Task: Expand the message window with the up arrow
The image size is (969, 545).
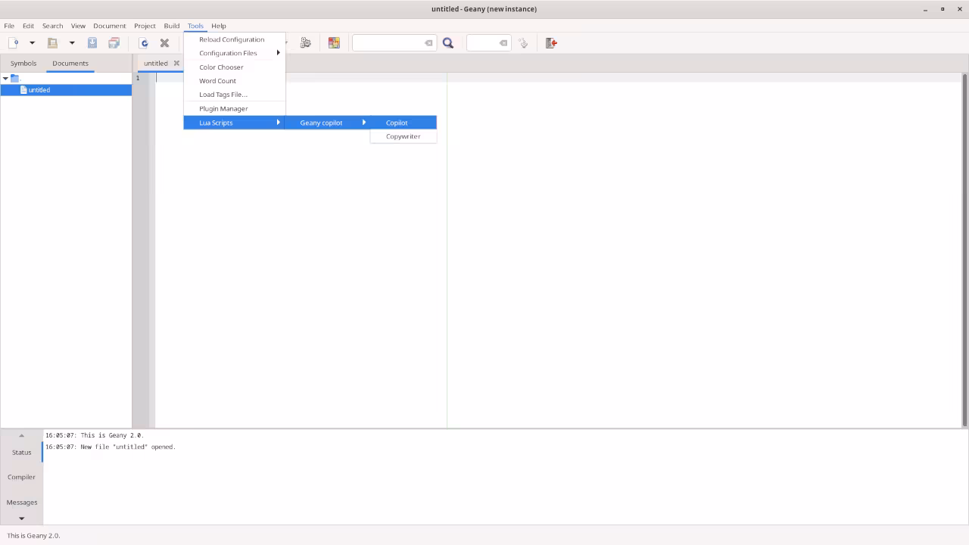Action: point(21,434)
